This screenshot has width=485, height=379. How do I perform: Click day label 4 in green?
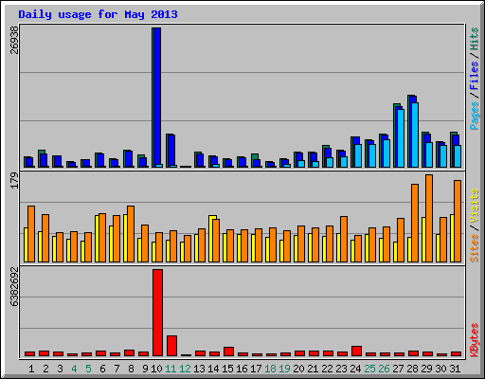point(74,369)
